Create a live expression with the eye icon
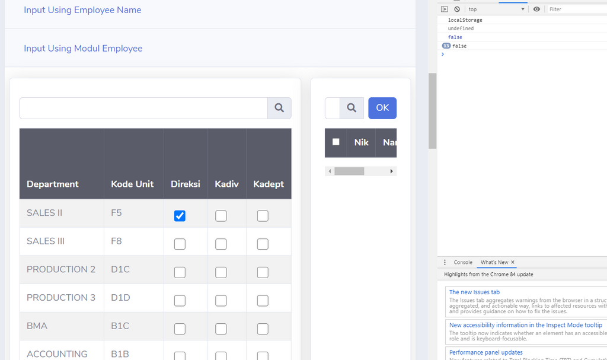This screenshot has height=360, width=607. coord(536,9)
